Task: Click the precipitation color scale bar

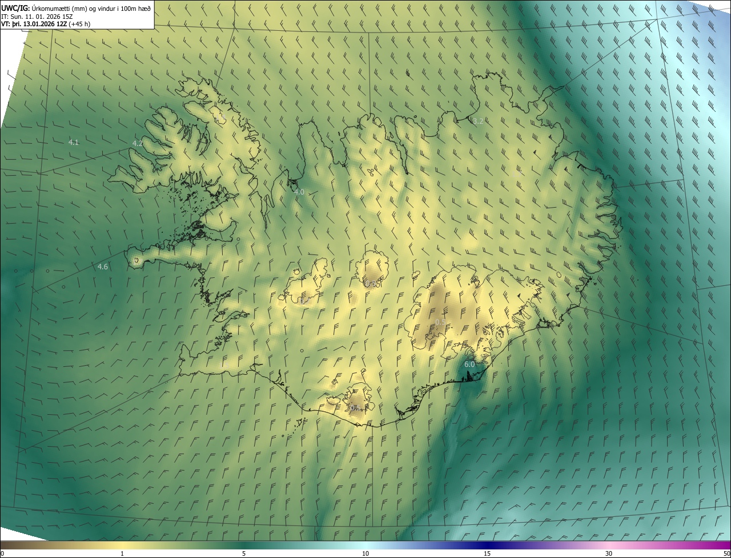Action: click(365, 545)
